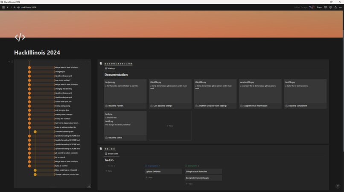Open the Google Cloud Function task card

[204, 172]
